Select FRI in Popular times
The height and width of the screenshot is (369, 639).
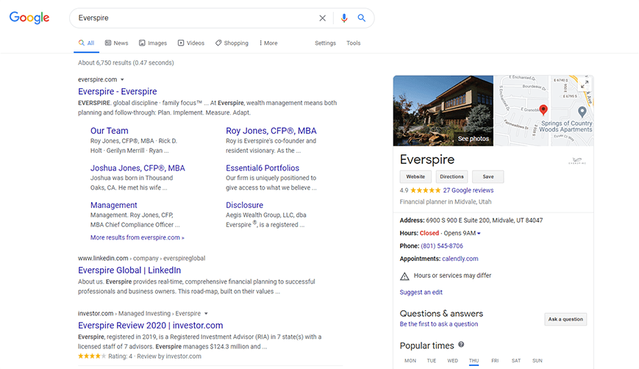(x=495, y=361)
